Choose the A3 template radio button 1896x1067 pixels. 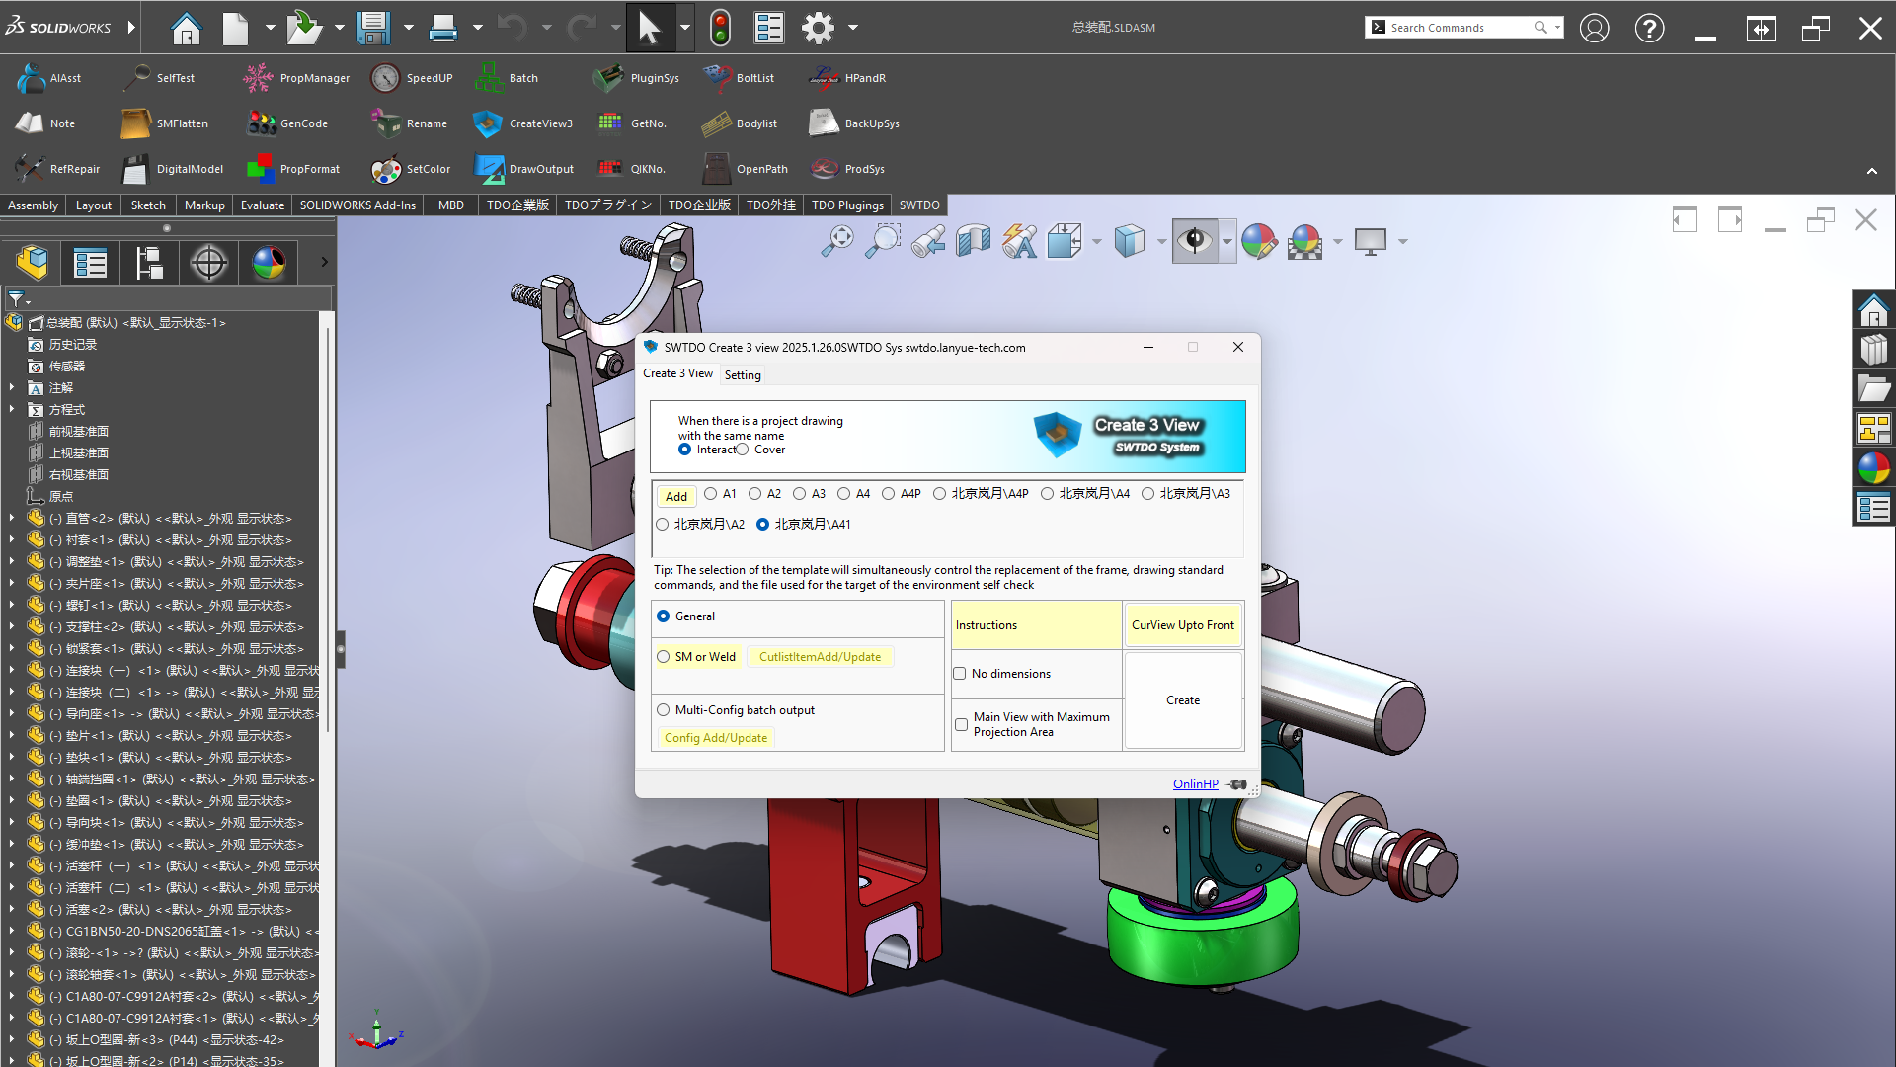tap(800, 494)
